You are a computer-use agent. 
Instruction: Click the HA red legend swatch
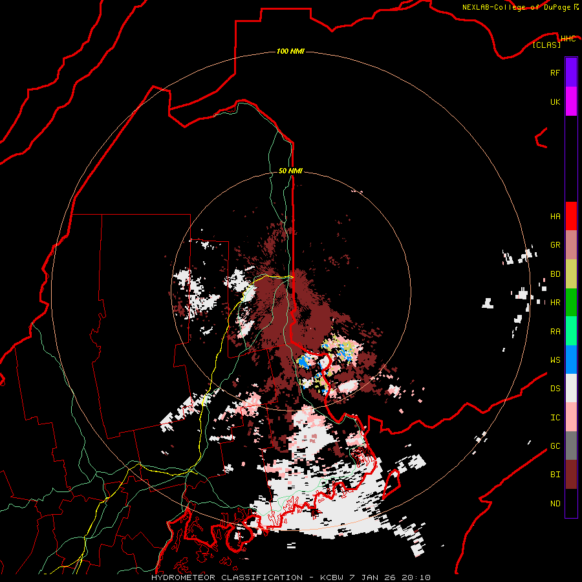coord(571,216)
